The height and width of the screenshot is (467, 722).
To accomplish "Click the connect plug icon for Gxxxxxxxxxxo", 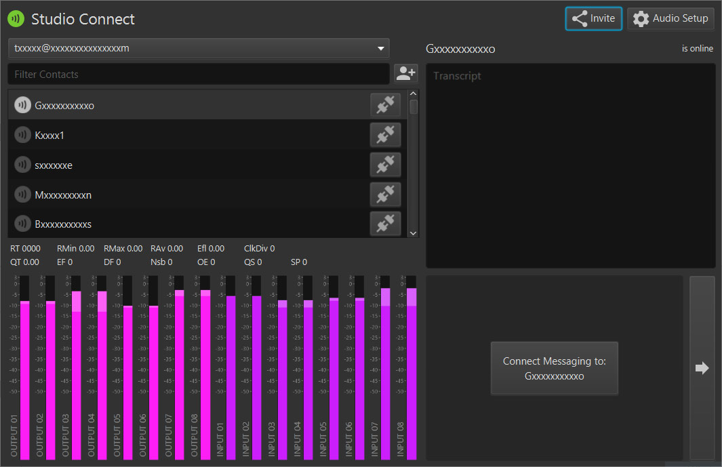I will click(385, 105).
